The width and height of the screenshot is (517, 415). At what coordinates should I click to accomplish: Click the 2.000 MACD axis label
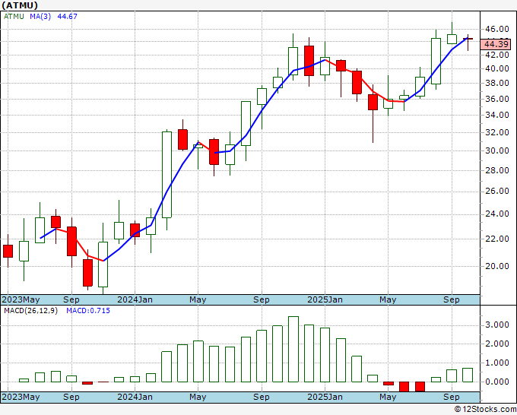click(497, 344)
